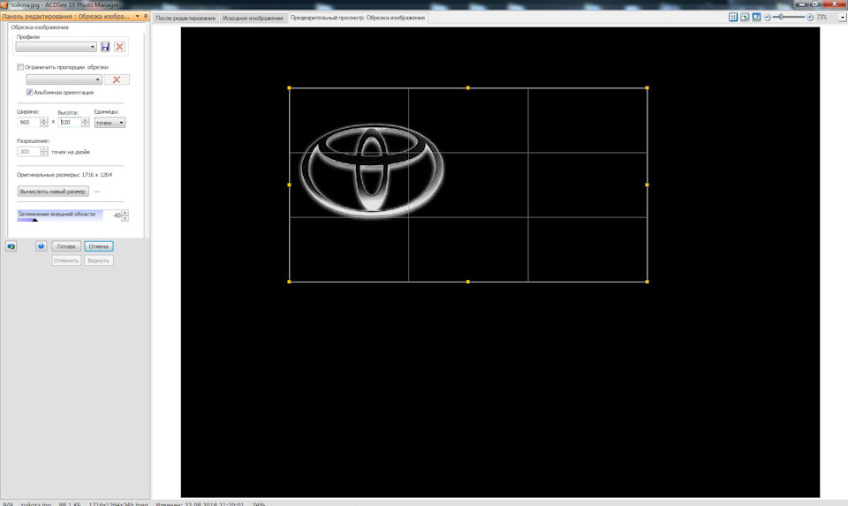Click the fit image view icon in the top toolbar
Viewport: 848px width, 506px height.
click(x=745, y=18)
